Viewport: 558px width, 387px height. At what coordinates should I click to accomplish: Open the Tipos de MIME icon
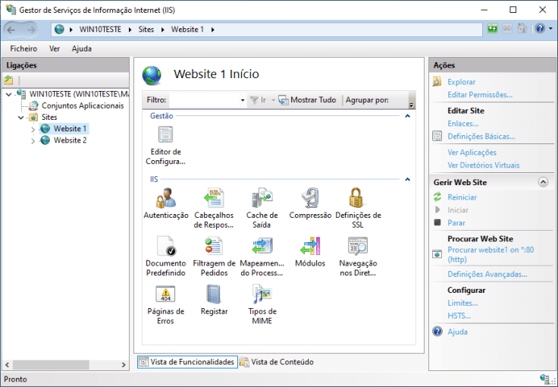pos(262,294)
